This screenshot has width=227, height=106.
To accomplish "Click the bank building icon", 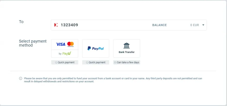I will [127, 46].
